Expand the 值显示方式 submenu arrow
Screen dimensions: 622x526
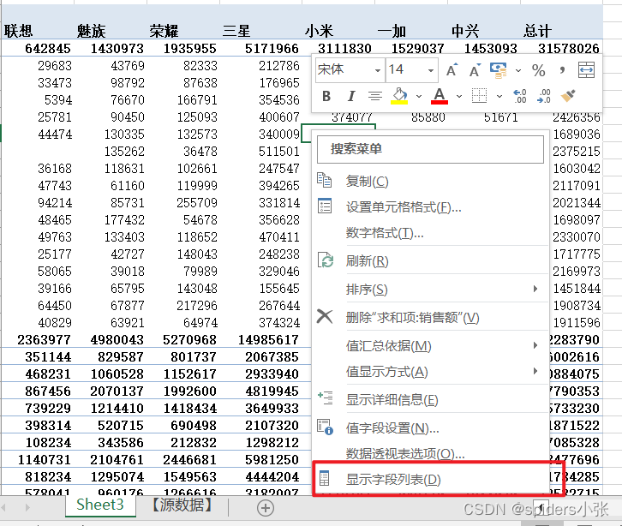click(x=535, y=371)
